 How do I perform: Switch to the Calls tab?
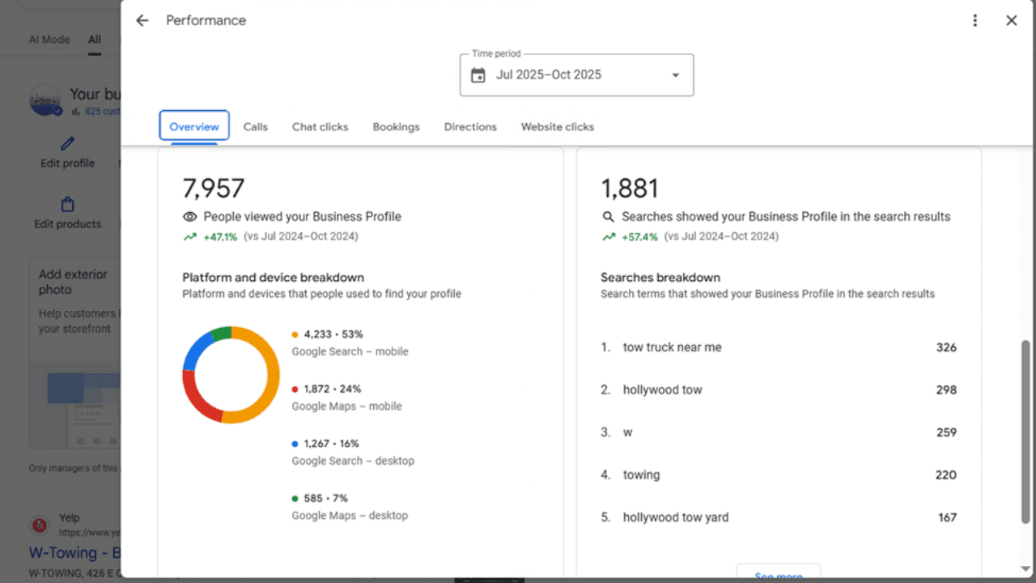tap(255, 126)
